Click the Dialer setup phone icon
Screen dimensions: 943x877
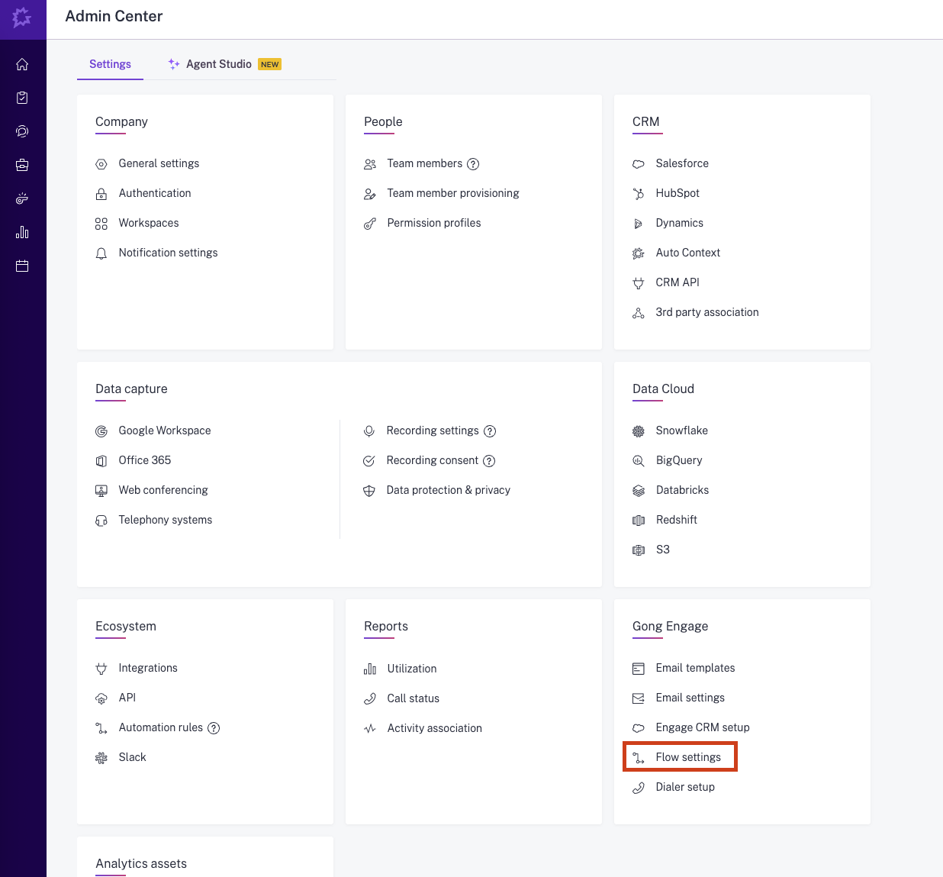(x=639, y=788)
